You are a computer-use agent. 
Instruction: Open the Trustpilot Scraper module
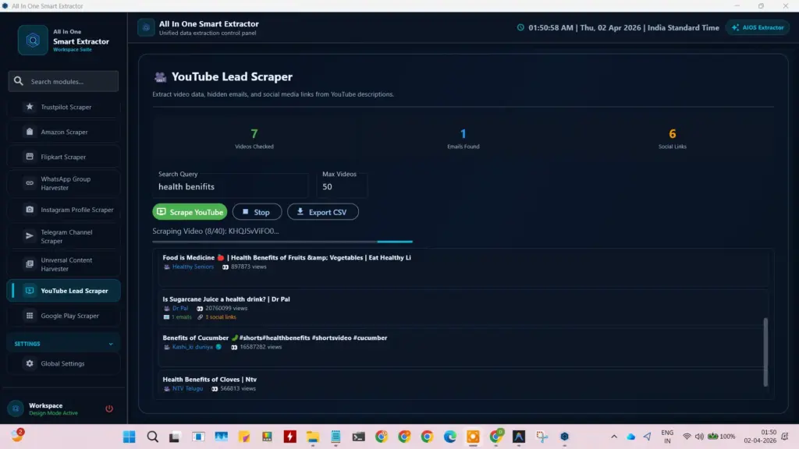point(64,107)
